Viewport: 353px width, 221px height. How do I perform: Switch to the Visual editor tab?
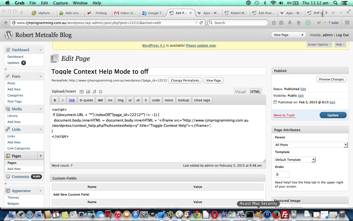coord(240,92)
